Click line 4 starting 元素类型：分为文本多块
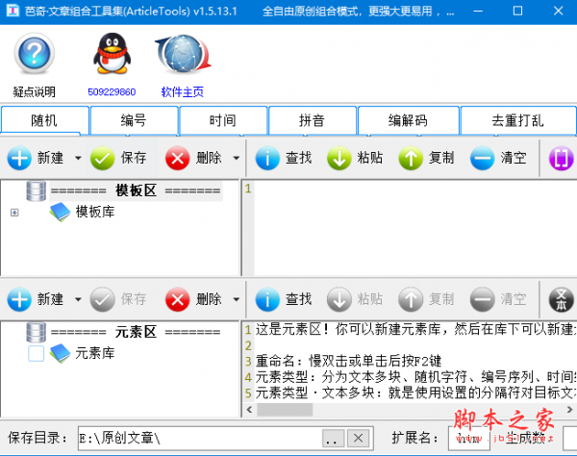Screen dimensions: 577x456 pyautogui.click(x=414, y=377)
